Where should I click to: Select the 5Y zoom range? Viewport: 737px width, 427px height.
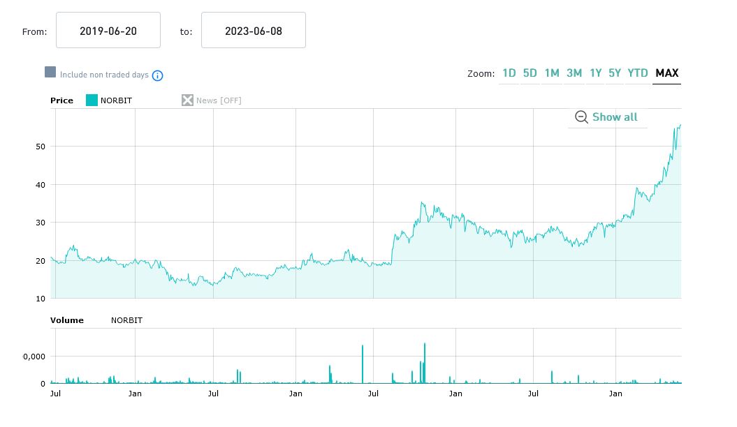click(x=615, y=73)
